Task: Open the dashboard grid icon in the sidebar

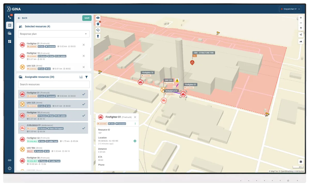Action: point(10,41)
